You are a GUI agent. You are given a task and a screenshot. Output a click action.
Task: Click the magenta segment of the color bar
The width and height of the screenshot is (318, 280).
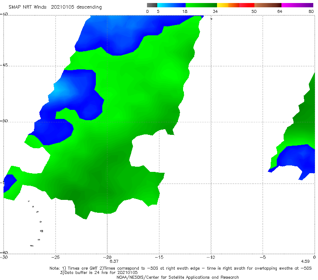(297, 5)
